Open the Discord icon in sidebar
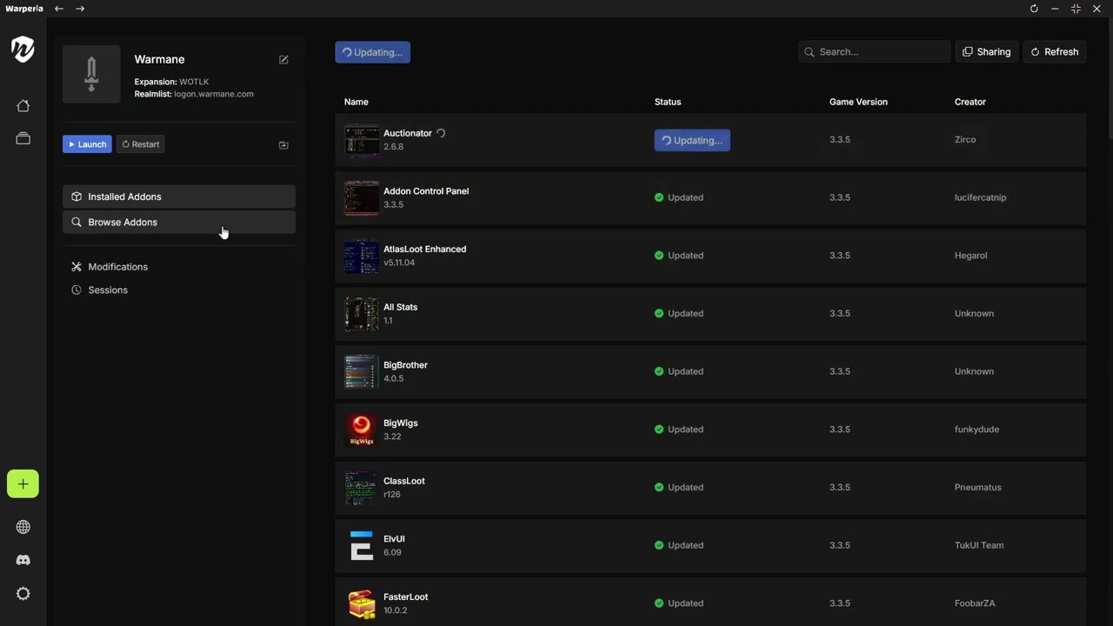The image size is (1113, 626). point(23,561)
